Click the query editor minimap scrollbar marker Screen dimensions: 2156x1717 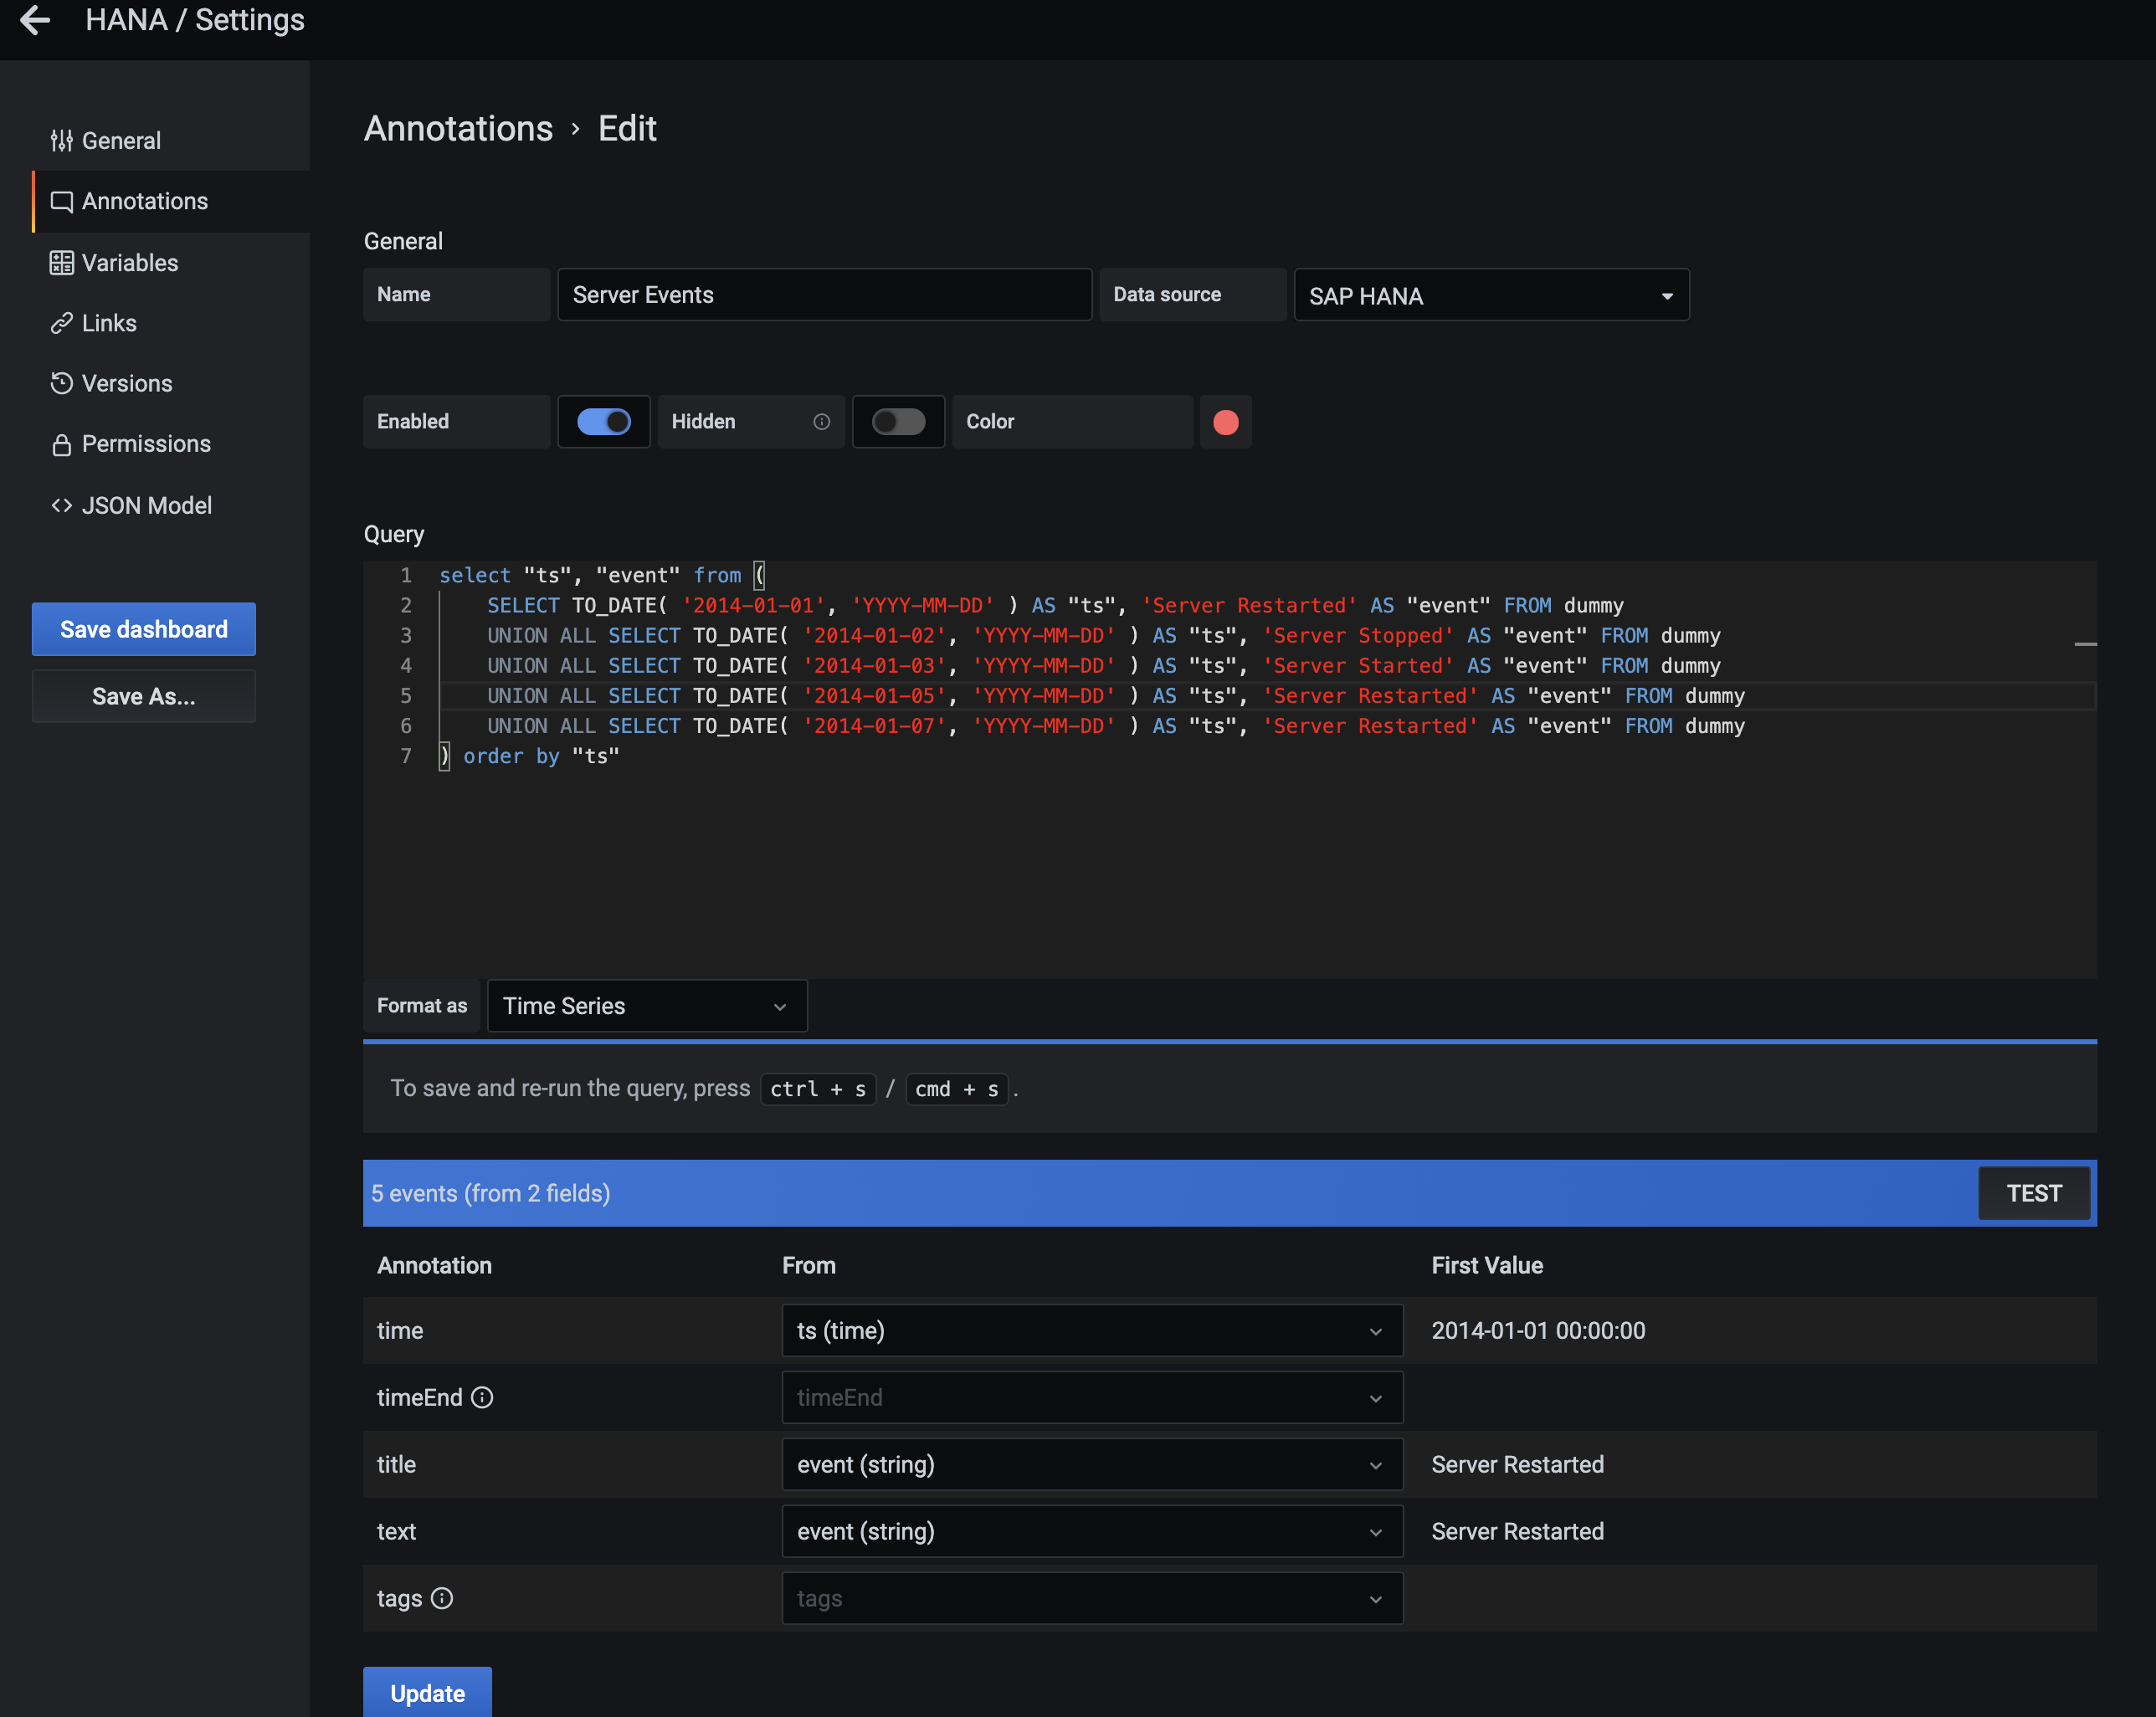coord(2085,644)
